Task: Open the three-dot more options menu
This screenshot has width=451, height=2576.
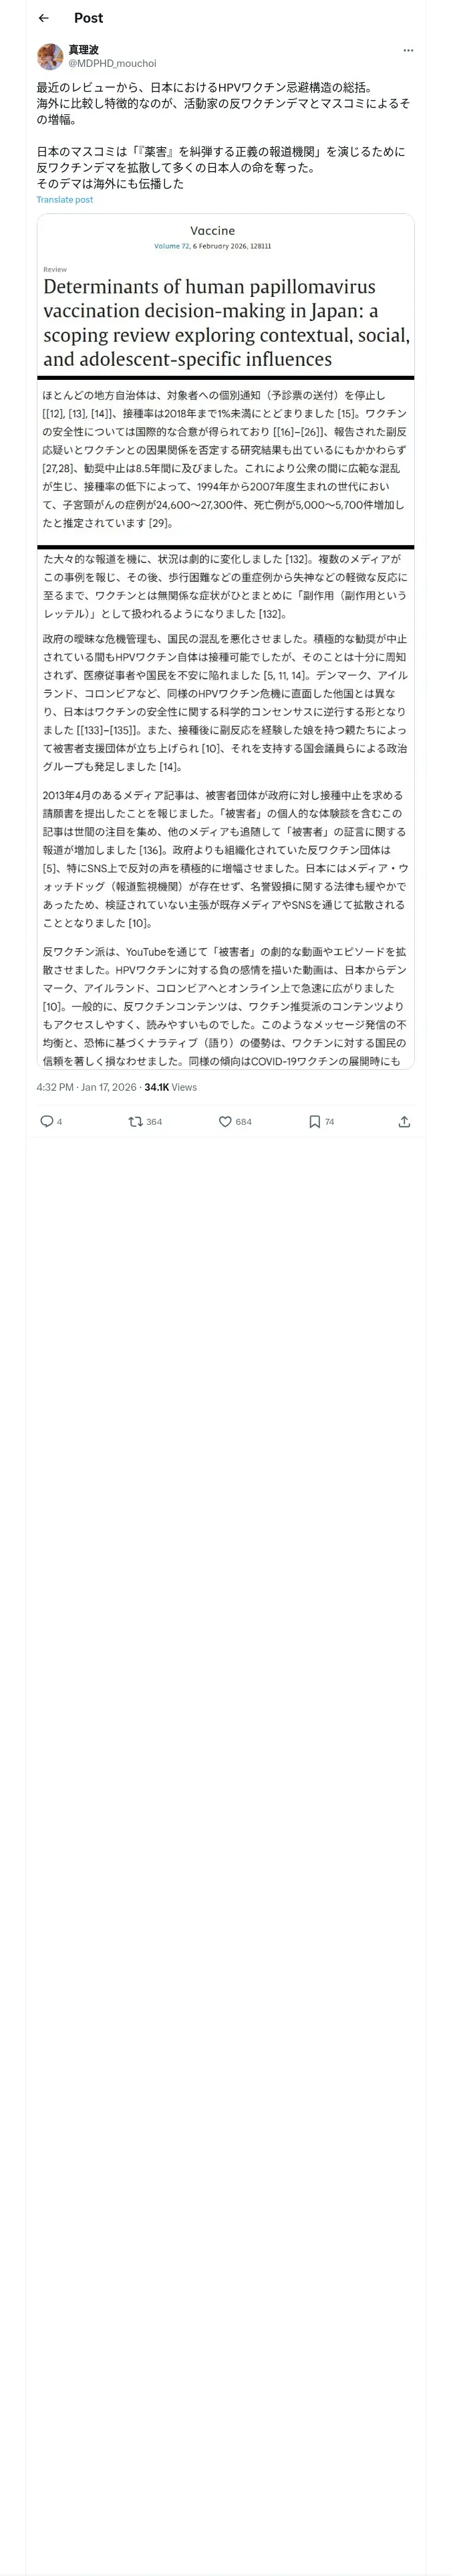Action: pos(408,50)
